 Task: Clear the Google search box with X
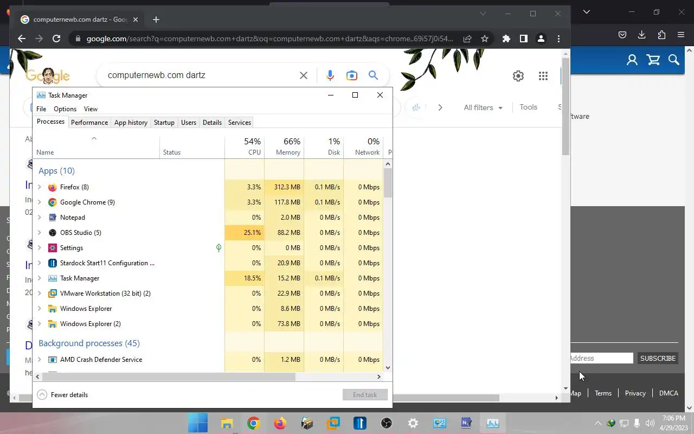click(304, 75)
